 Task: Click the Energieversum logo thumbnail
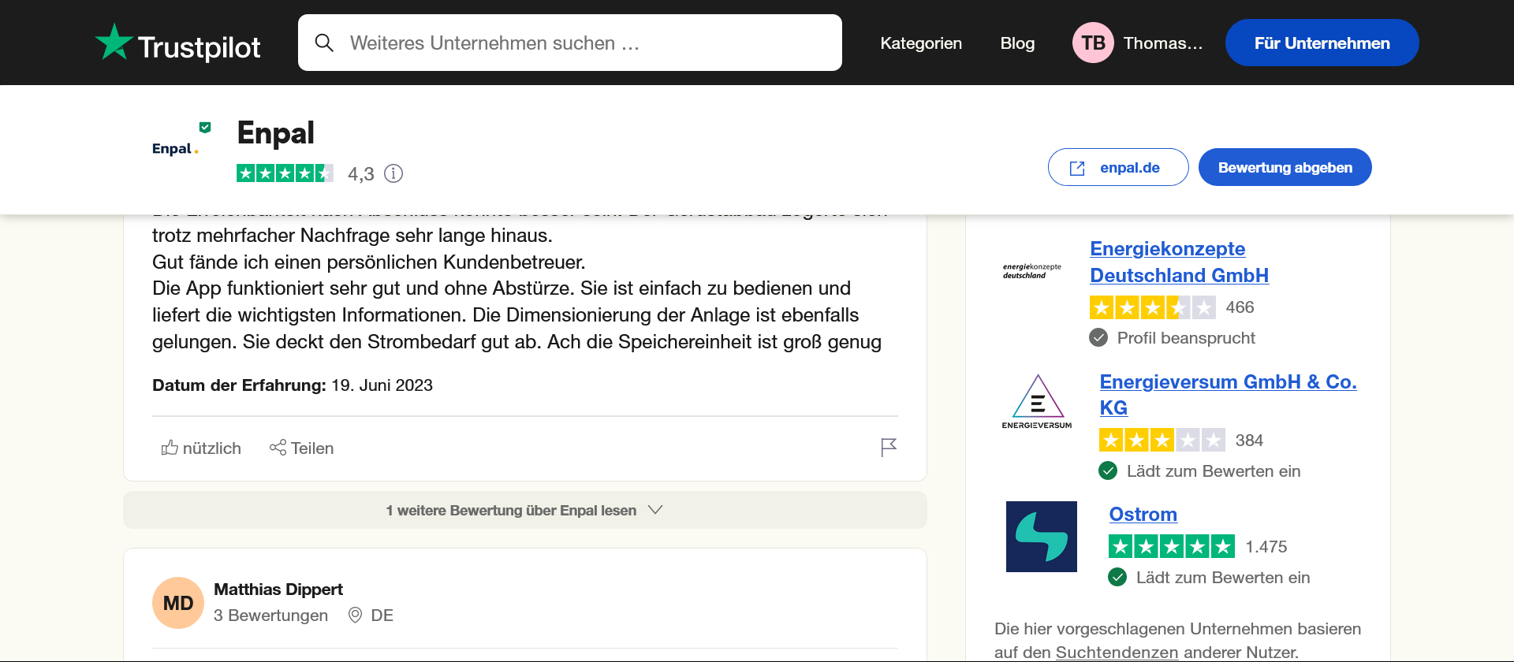[1037, 402]
